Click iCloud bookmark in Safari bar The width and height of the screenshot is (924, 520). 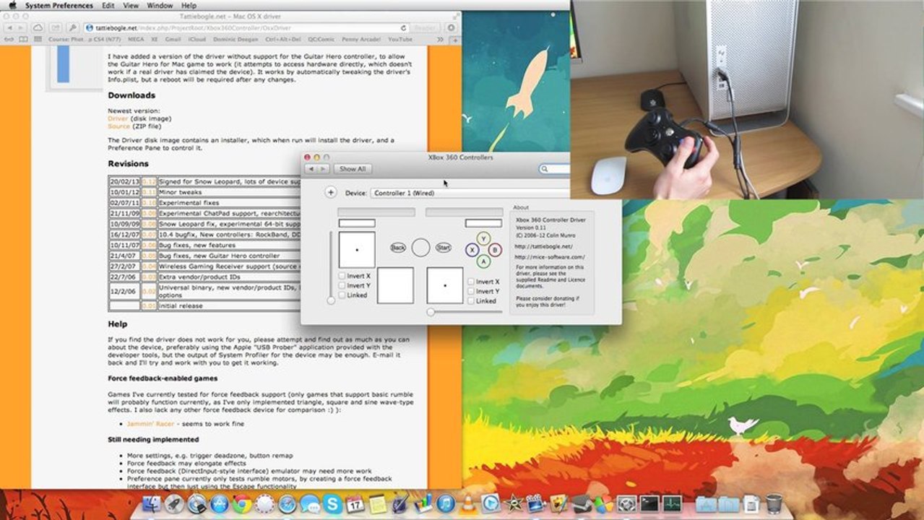(197, 39)
